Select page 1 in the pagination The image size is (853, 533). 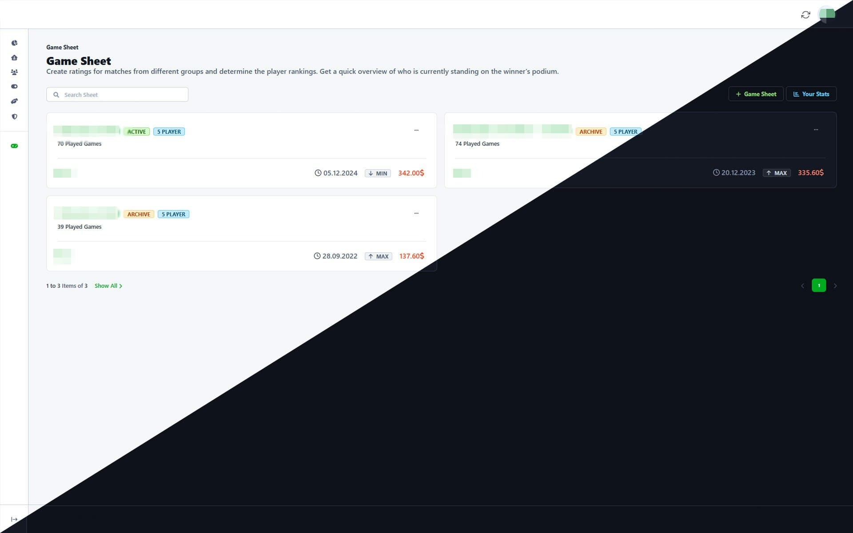(x=819, y=285)
